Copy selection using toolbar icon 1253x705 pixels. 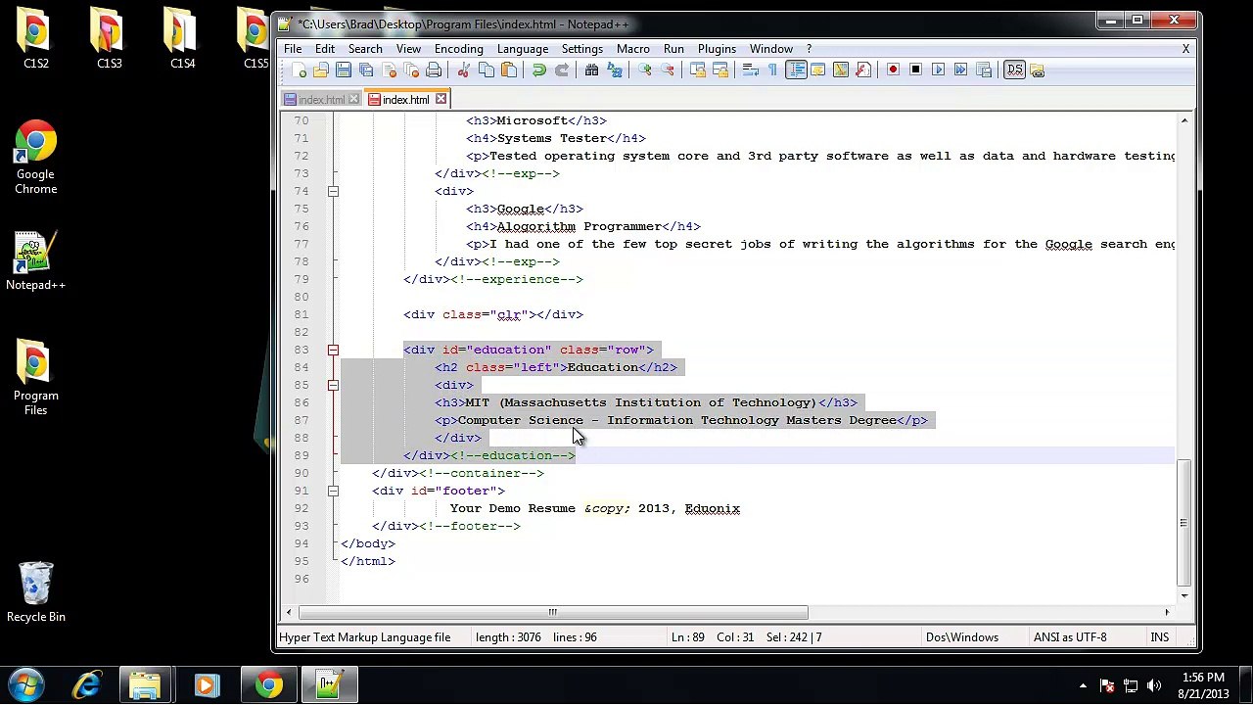(487, 70)
